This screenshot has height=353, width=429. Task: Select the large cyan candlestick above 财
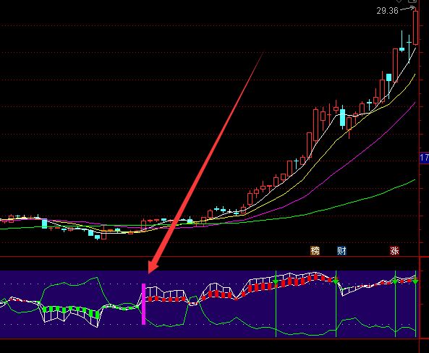(x=342, y=117)
